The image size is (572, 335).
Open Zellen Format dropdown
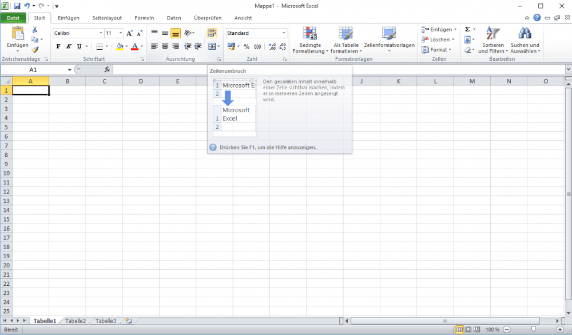click(436, 50)
